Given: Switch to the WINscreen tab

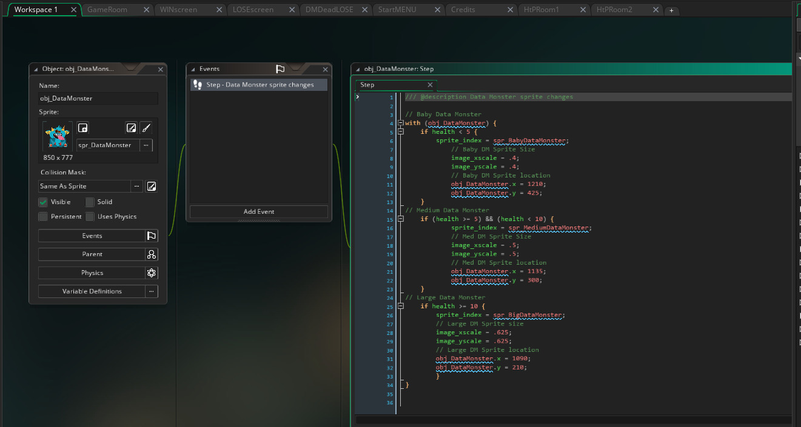Looking at the screenshot, I should click(x=179, y=10).
